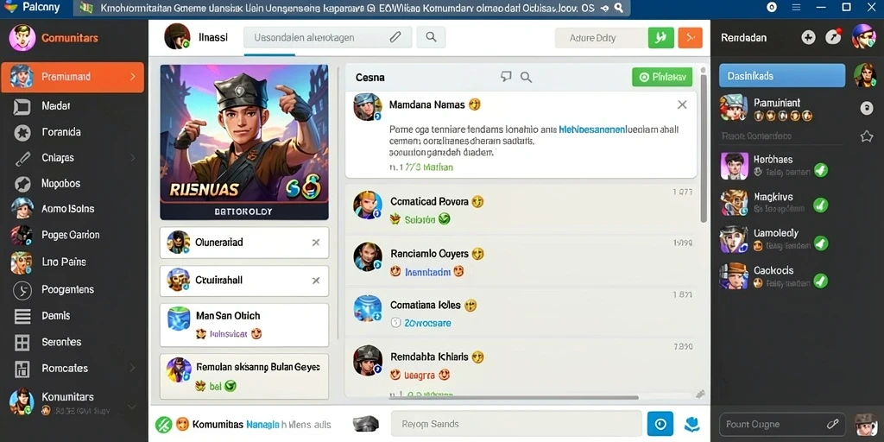Open Mopobos in the sidebar
Viewport: 884px width, 442px height.
(x=61, y=183)
